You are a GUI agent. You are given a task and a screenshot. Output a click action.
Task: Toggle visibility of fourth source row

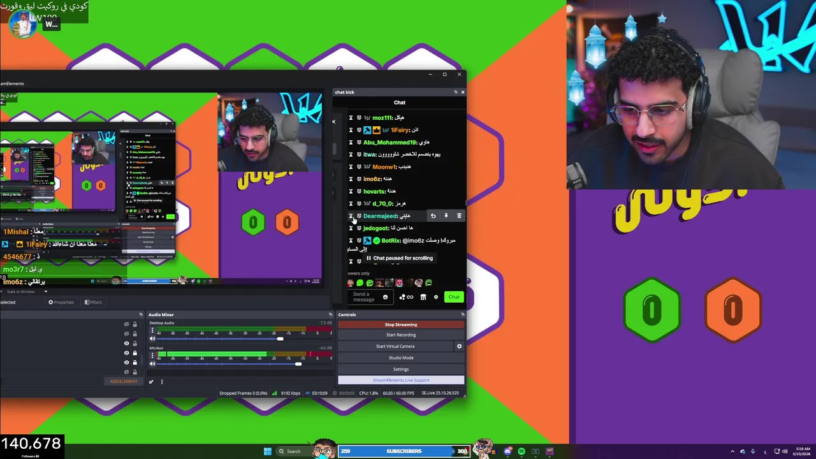126,353
